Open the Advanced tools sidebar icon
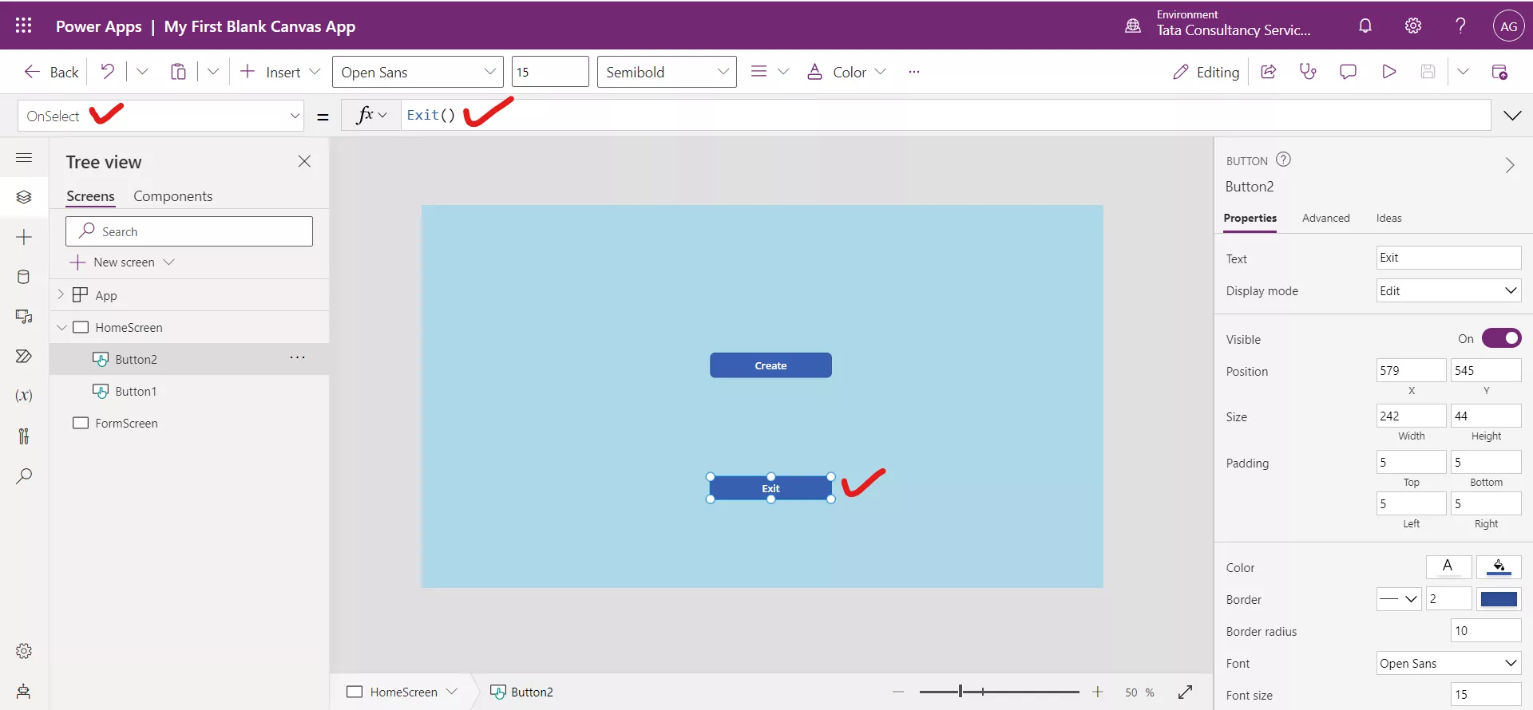 24,436
